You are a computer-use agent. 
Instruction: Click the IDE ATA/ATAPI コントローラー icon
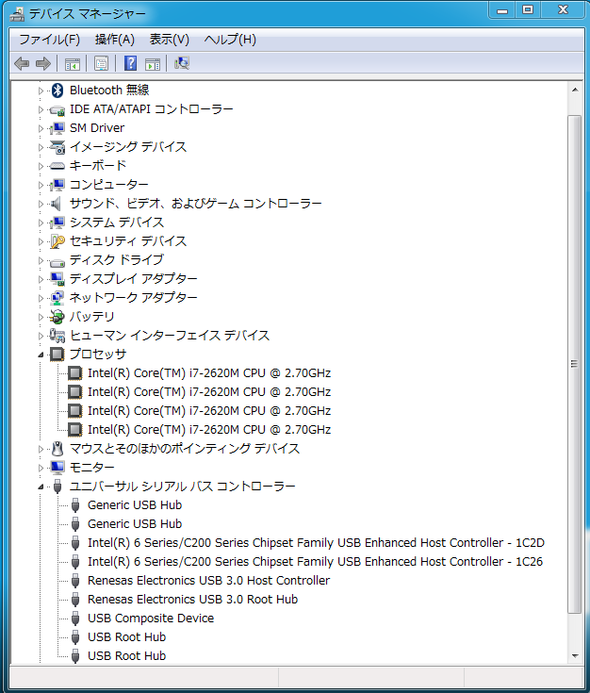(x=57, y=109)
